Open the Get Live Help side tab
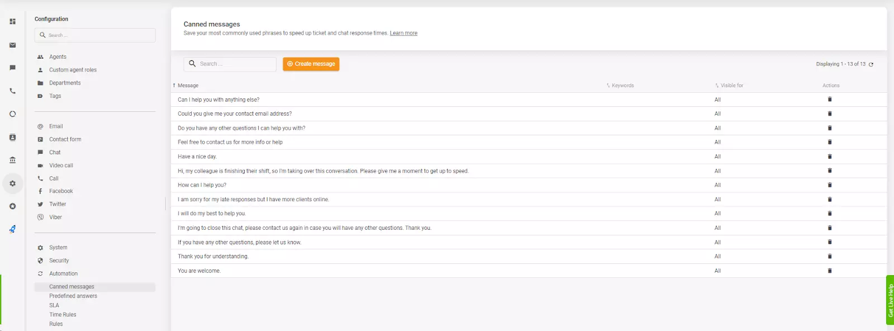Screen dimensions: 894x331 click(x=890, y=300)
